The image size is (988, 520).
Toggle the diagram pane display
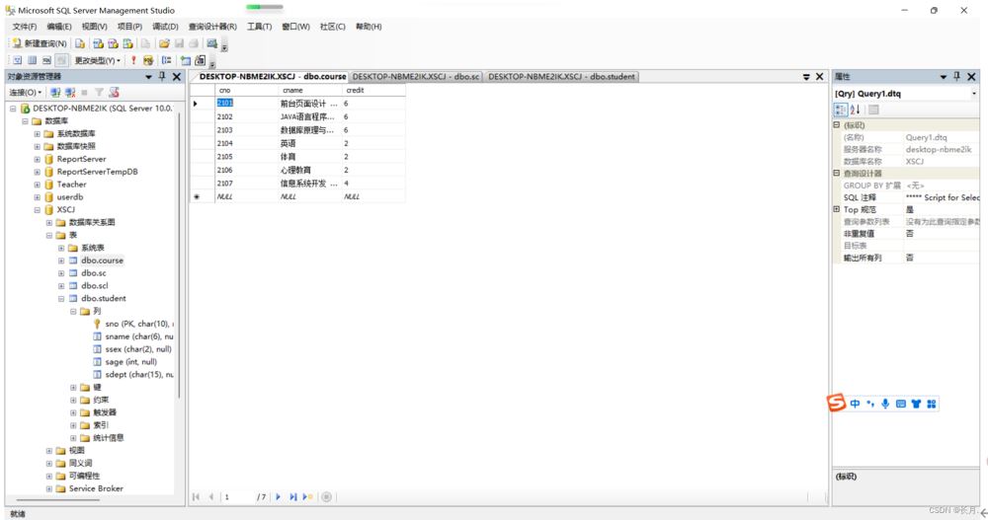pos(17,60)
